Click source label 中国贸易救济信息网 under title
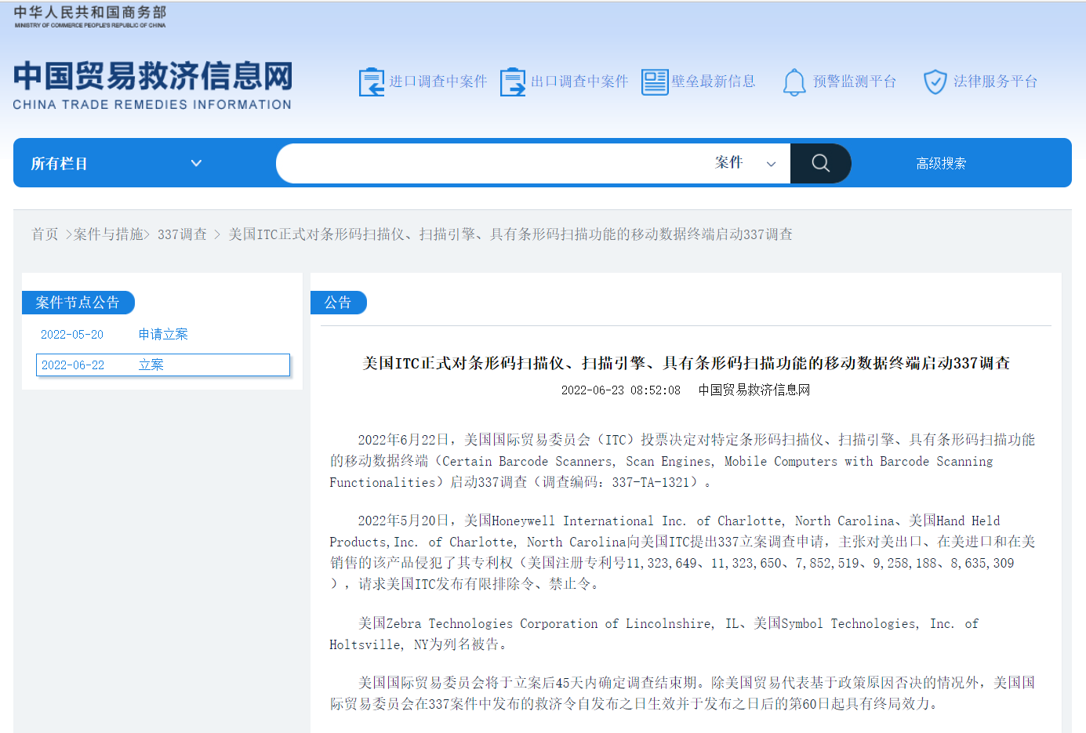Image resolution: width=1086 pixels, height=733 pixels. click(754, 390)
